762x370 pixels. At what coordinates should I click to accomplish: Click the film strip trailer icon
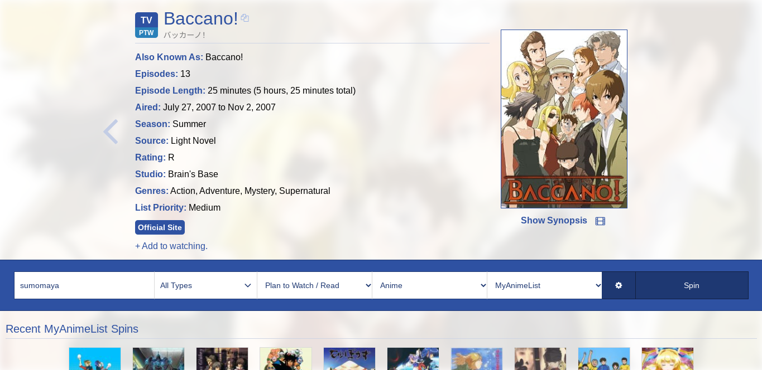[600, 221]
